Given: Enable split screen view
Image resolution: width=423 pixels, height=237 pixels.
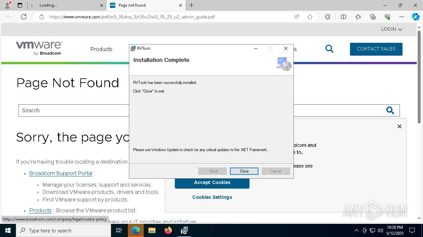Looking at the screenshot, I should pyautogui.click(x=343, y=17).
